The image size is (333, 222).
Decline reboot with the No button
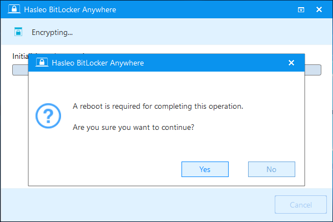pyautogui.click(x=271, y=169)
